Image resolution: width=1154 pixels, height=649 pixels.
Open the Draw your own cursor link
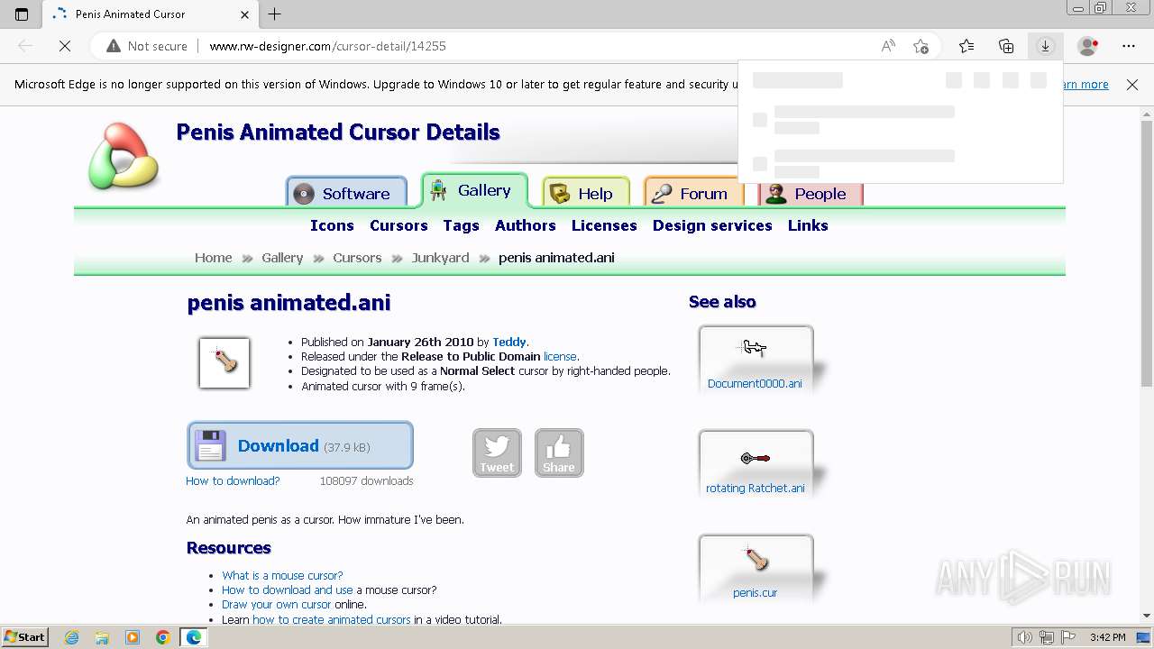click(277, 604)
